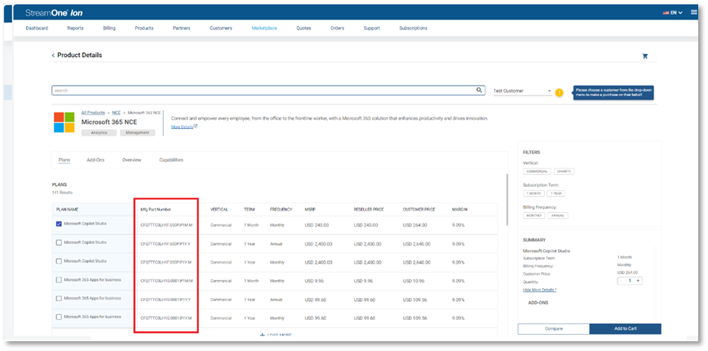
Task: Open the EN language dropdown
Action: pyautogui.click(x=673, y=12)
